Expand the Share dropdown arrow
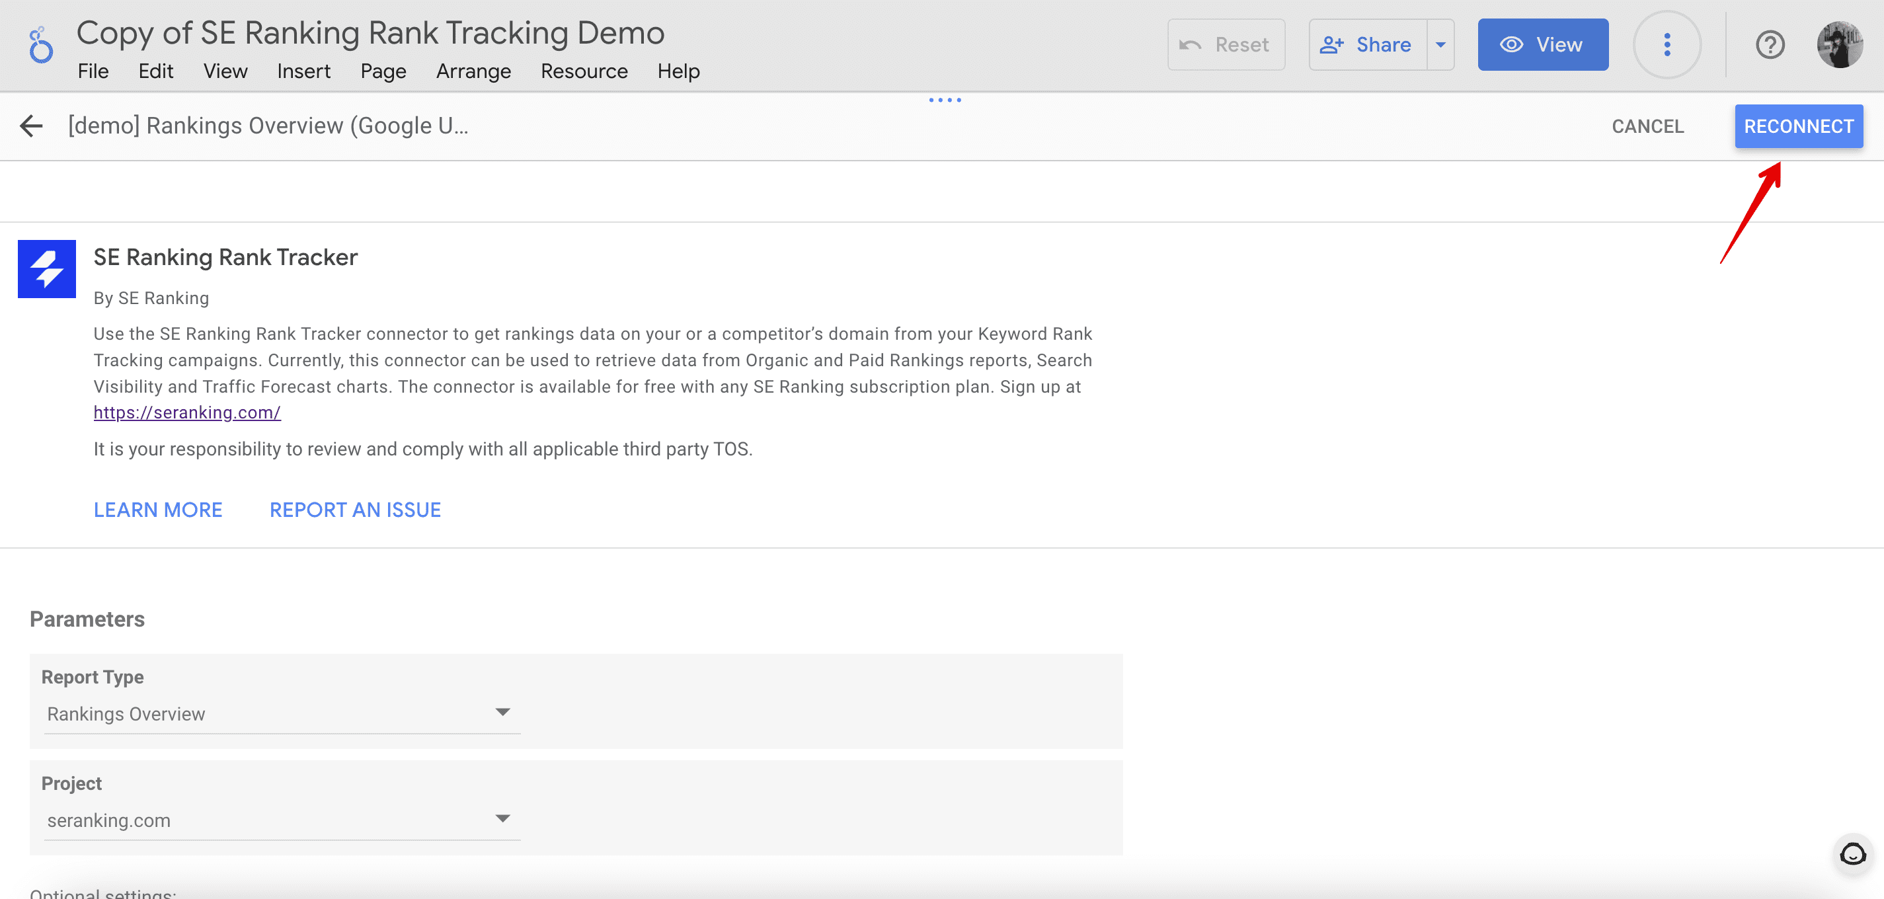This screenshot has width=1884, height=899. 1440,45
